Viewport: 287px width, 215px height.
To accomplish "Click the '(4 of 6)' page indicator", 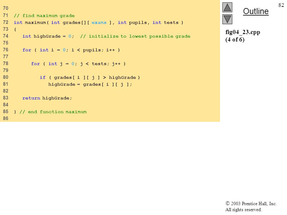I will [x=235, y=39].
